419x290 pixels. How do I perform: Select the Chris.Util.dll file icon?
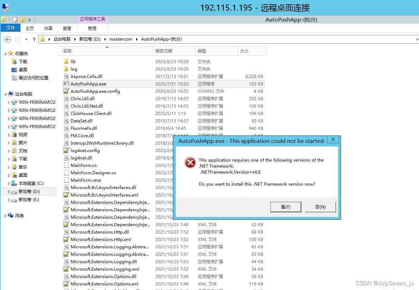coord(66,98)
